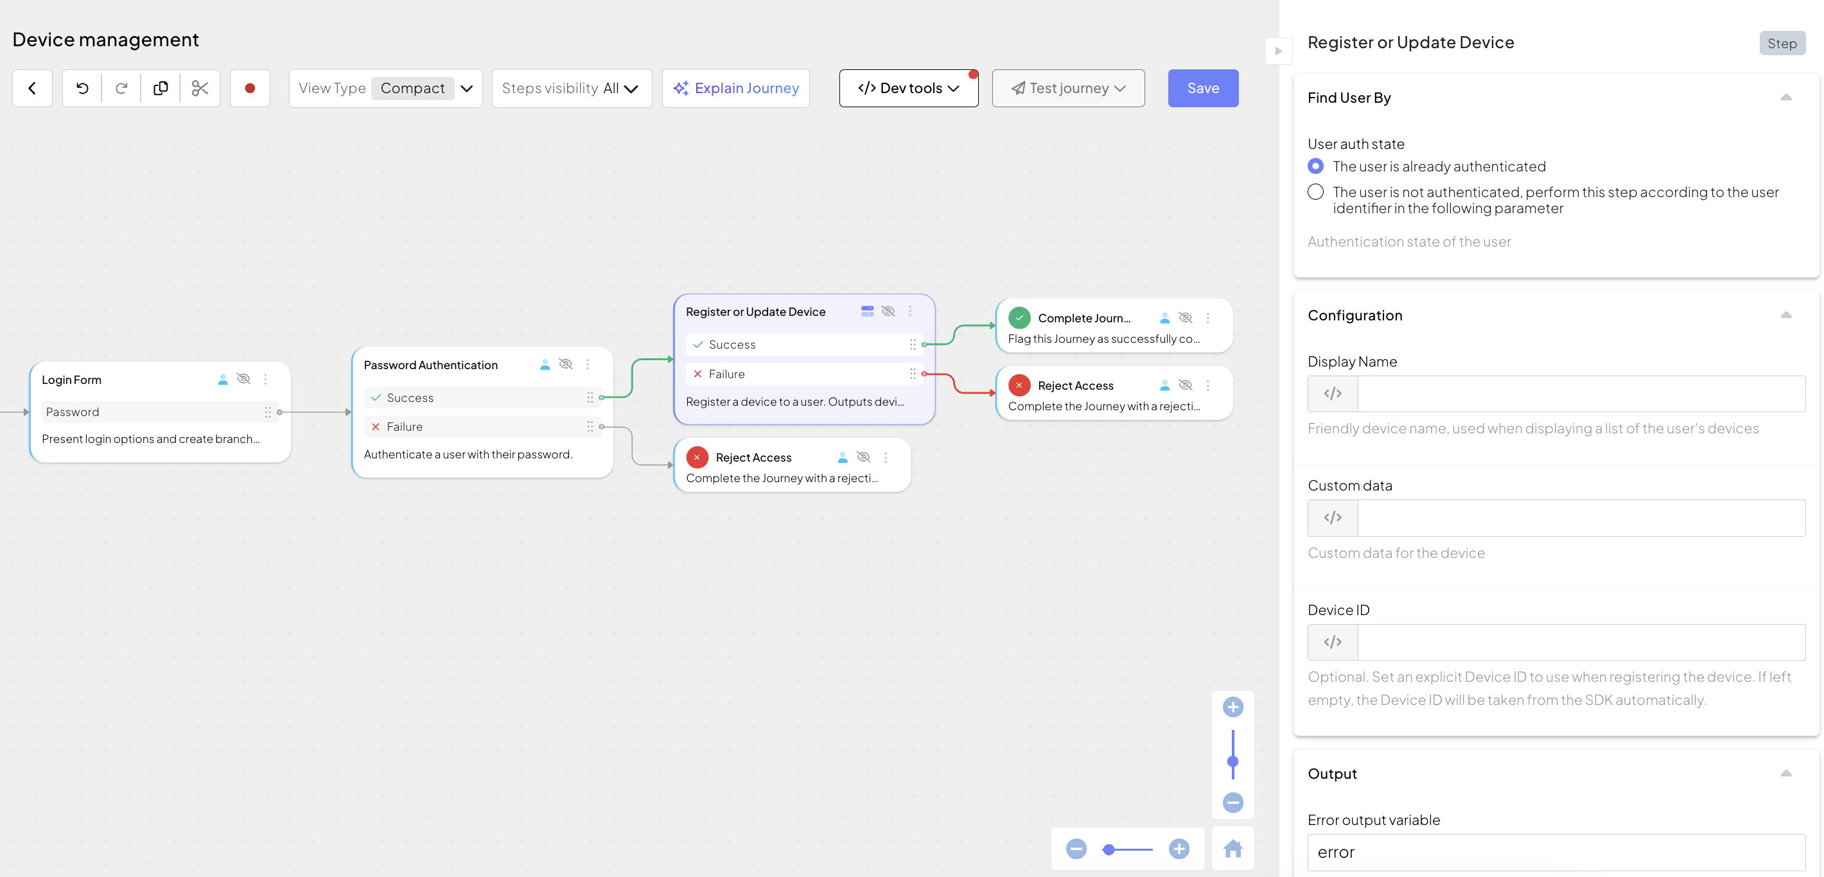The image size is (1824, 877).
Task: Toggle visibility eye on Login Form
Action: (x=243, y=379)
